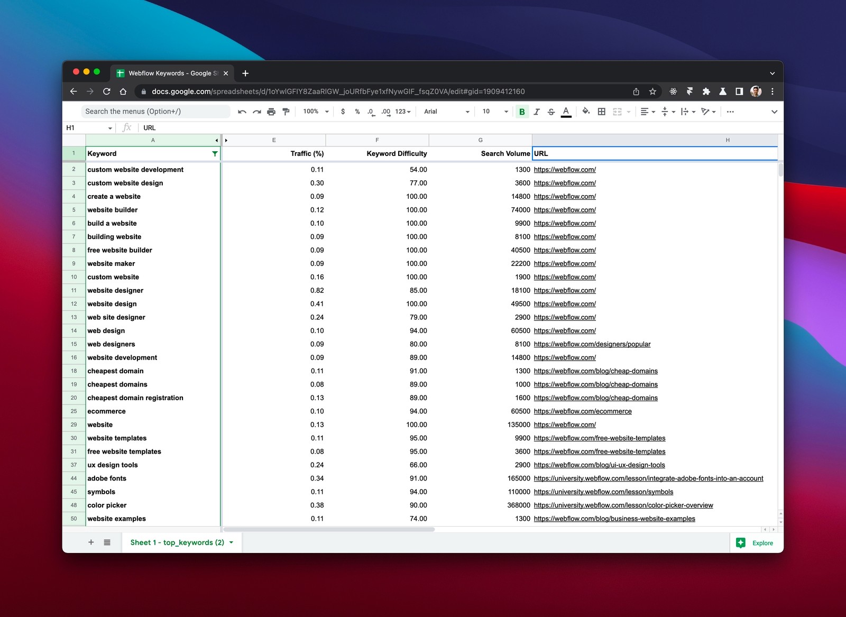
Task: Show more toolbar options ellipsis
Action: (x=730, y=112)
